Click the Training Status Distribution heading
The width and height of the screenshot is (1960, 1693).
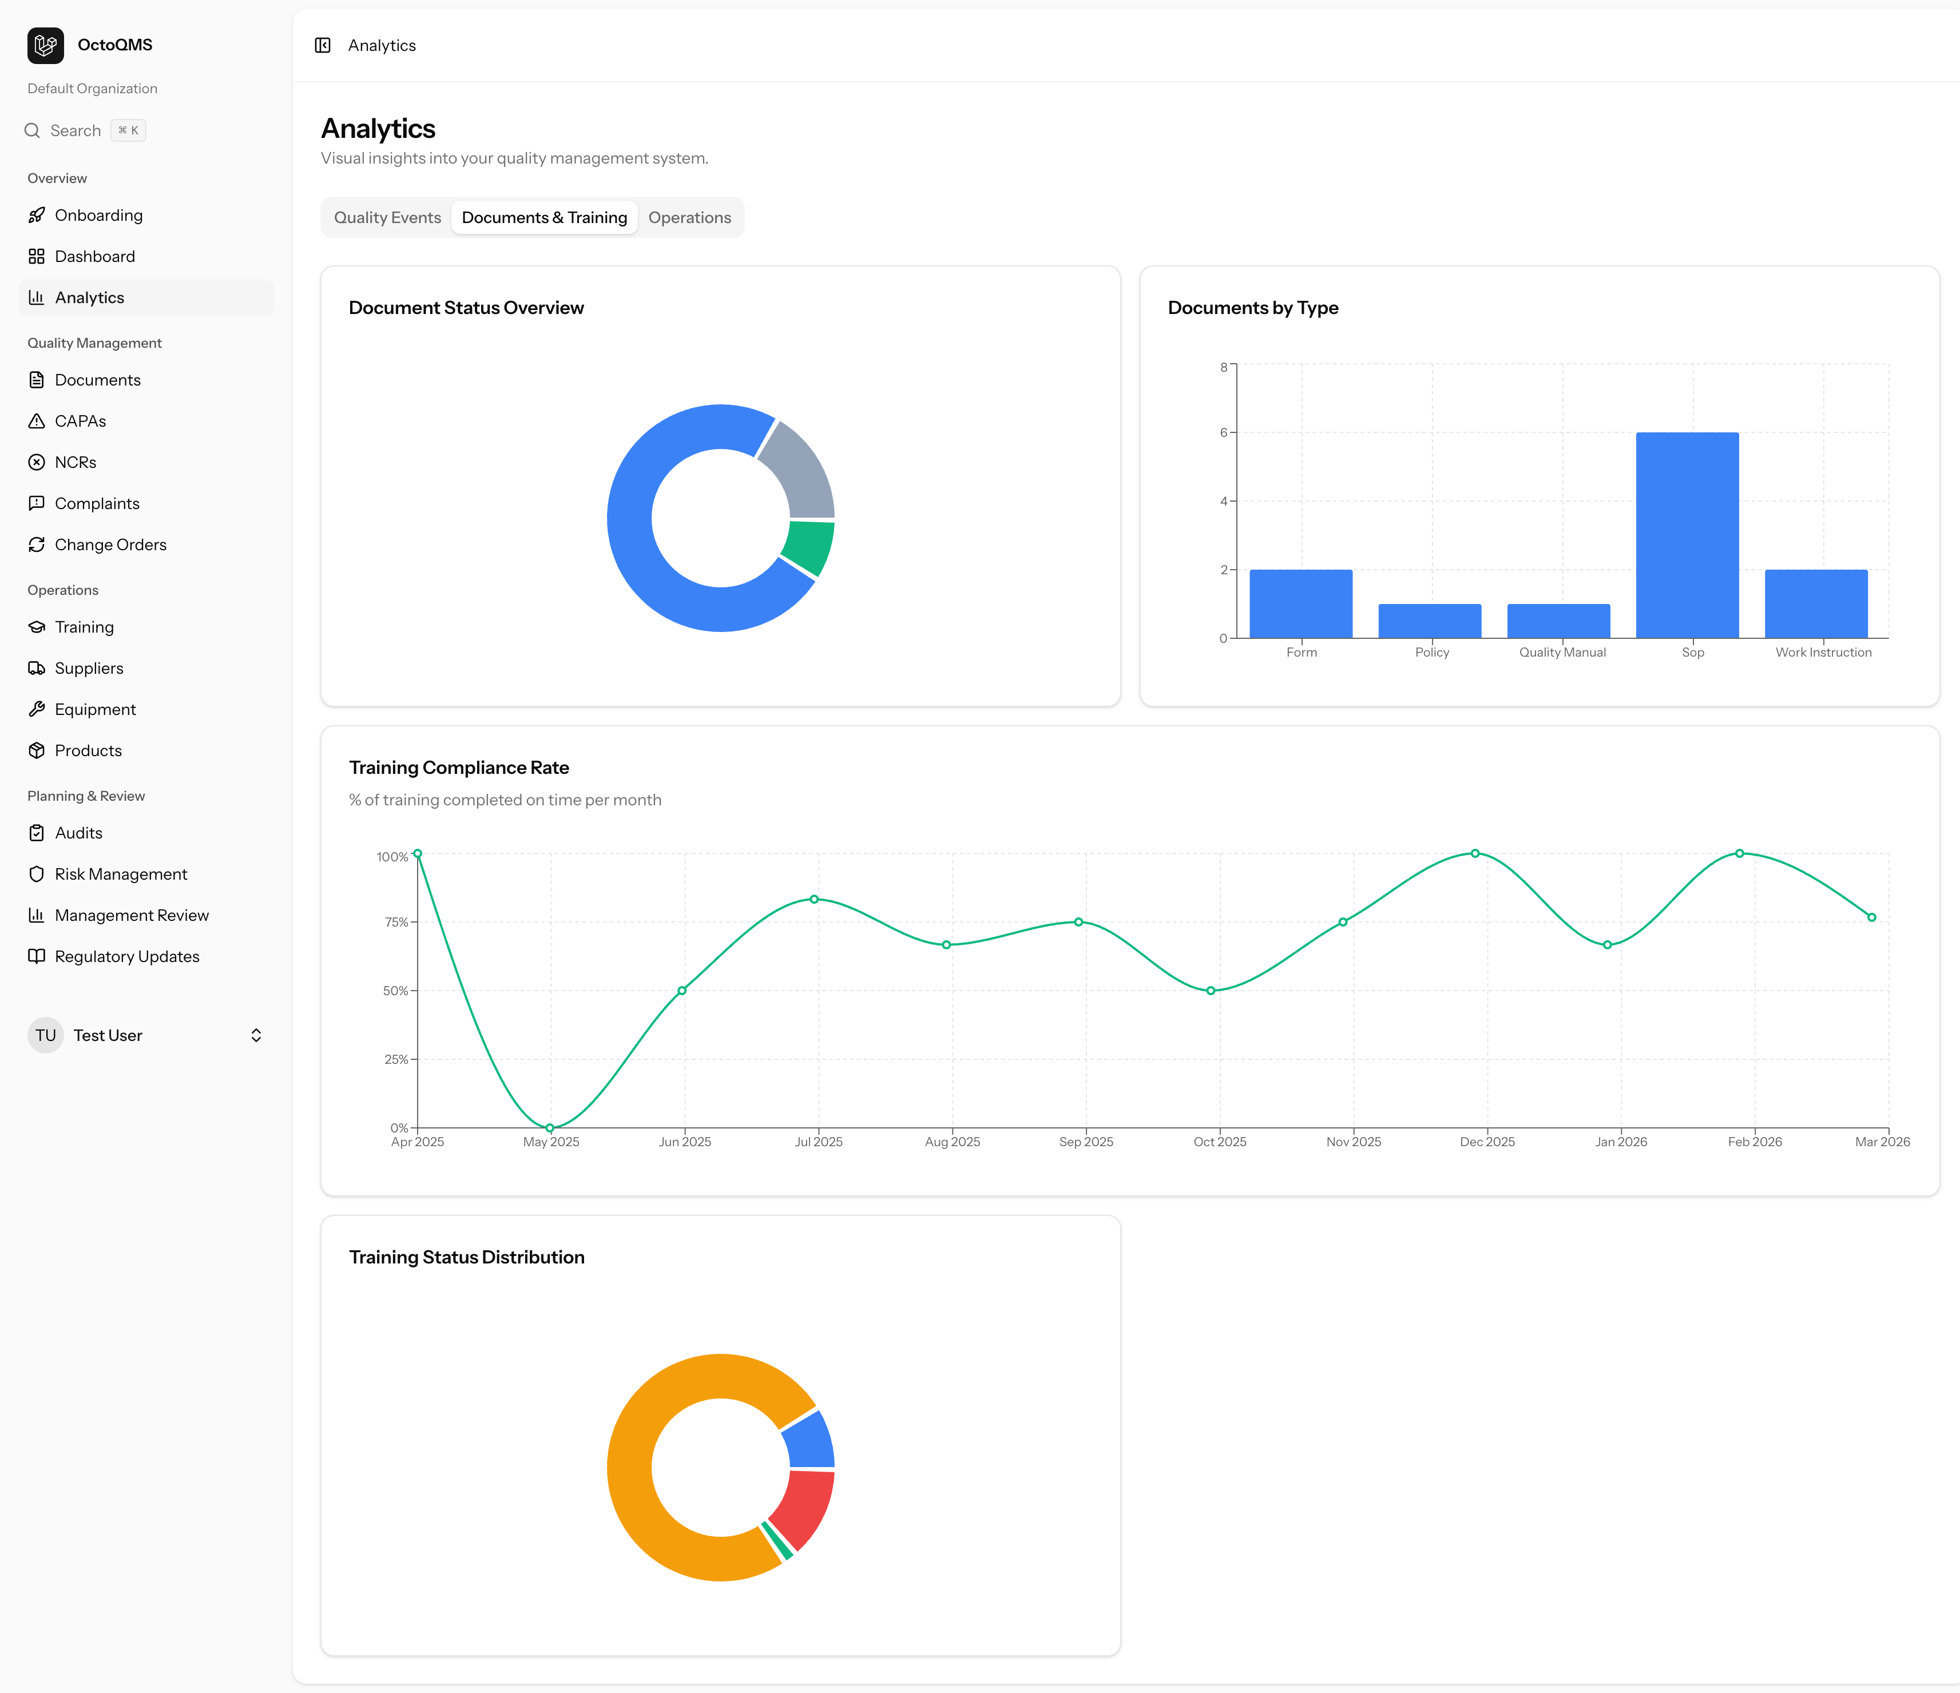tap(466, 1257)
